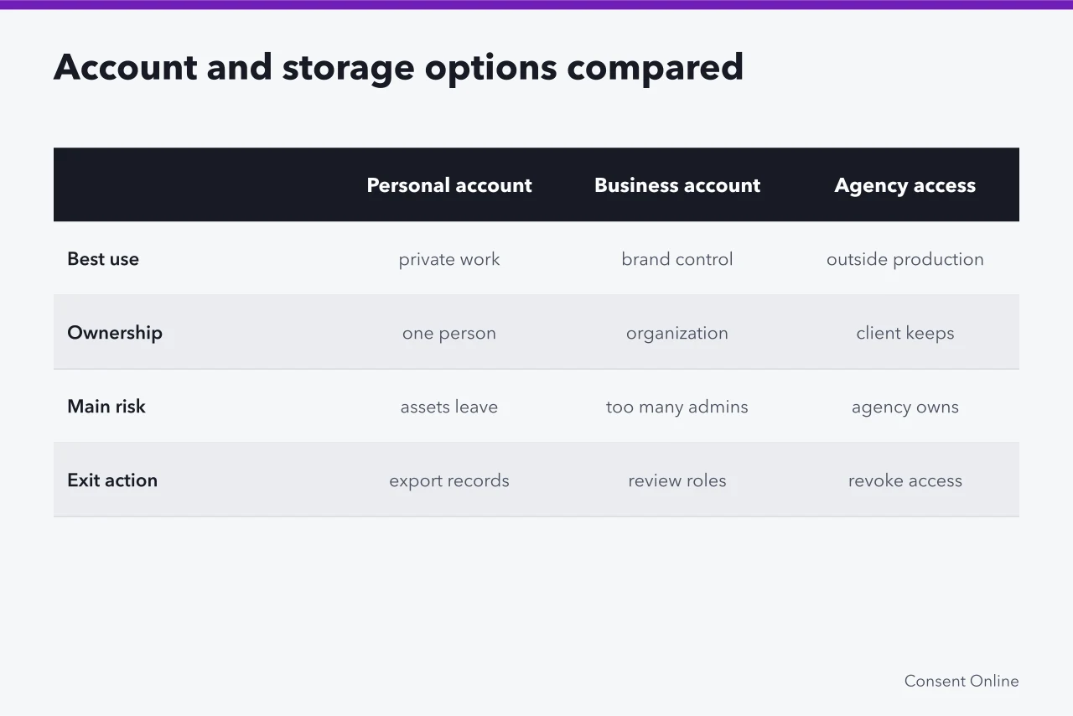1073x716 pixels.
Task: Click the 'organization' cell
Action: [677, 334]
